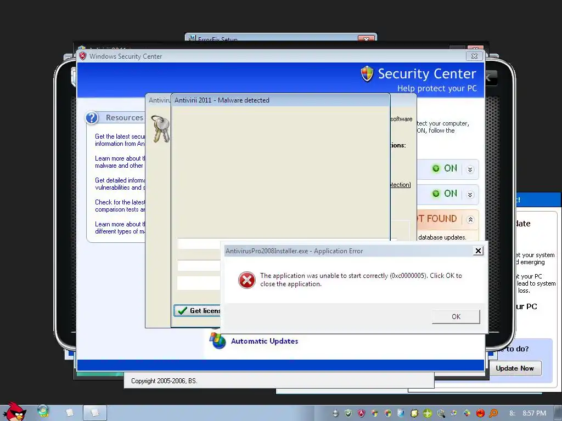Click the Windows four-color shield tray icon

click(x=388, y=413)
